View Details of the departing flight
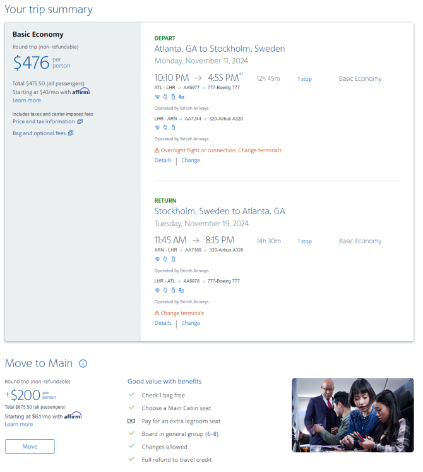The image size is (423, 472). point(163,160)
